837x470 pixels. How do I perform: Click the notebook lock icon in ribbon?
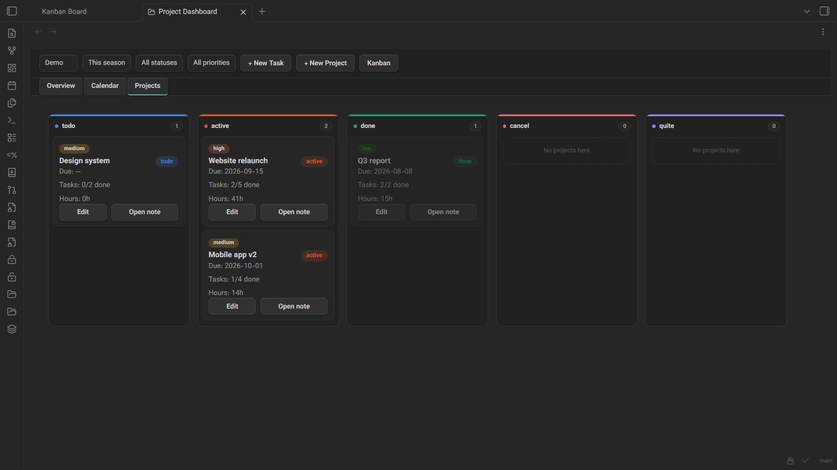click(x=12, y=225)
